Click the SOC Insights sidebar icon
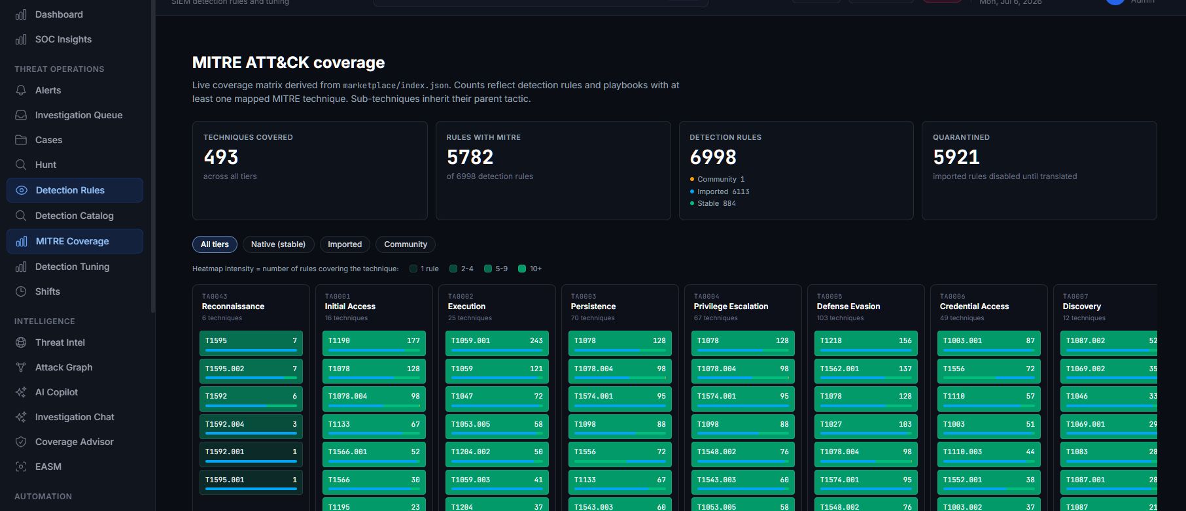 [x=21, y=39]
